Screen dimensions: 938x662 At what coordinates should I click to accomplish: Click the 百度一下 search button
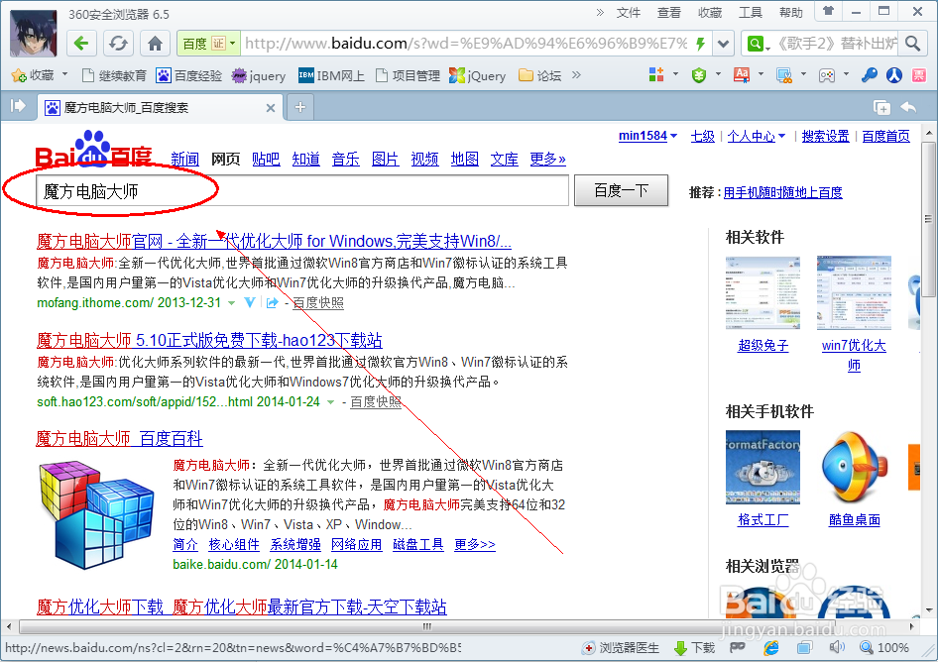coord(621,190)
